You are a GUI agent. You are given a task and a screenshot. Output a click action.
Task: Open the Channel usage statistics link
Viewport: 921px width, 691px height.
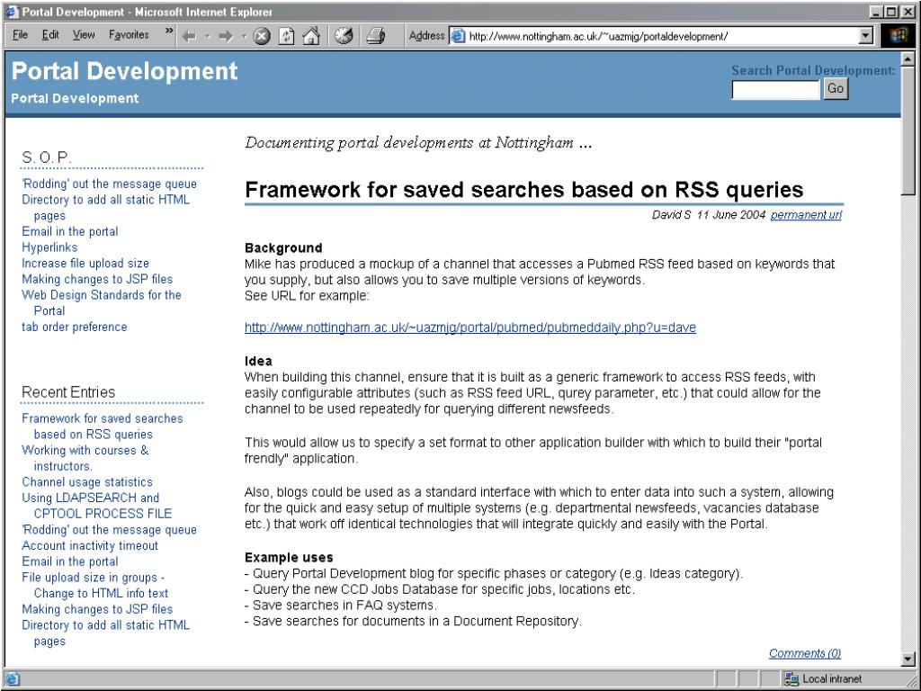[87, 482]
